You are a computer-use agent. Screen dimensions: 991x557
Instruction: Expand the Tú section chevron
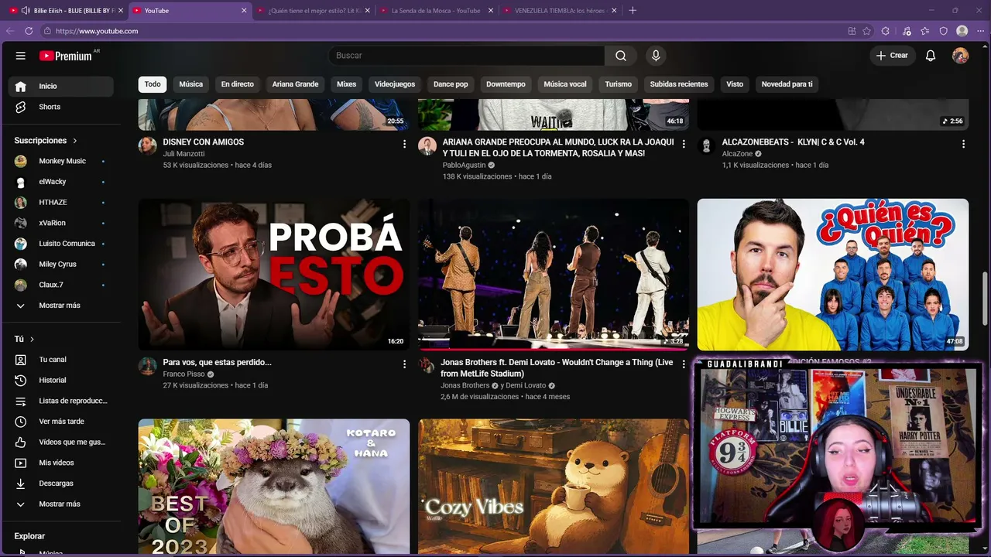pos(32,339)
